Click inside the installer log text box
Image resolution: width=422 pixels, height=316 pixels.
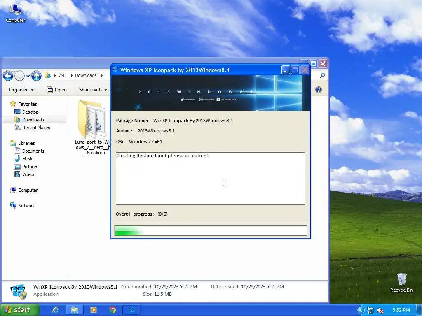(210, 179)
